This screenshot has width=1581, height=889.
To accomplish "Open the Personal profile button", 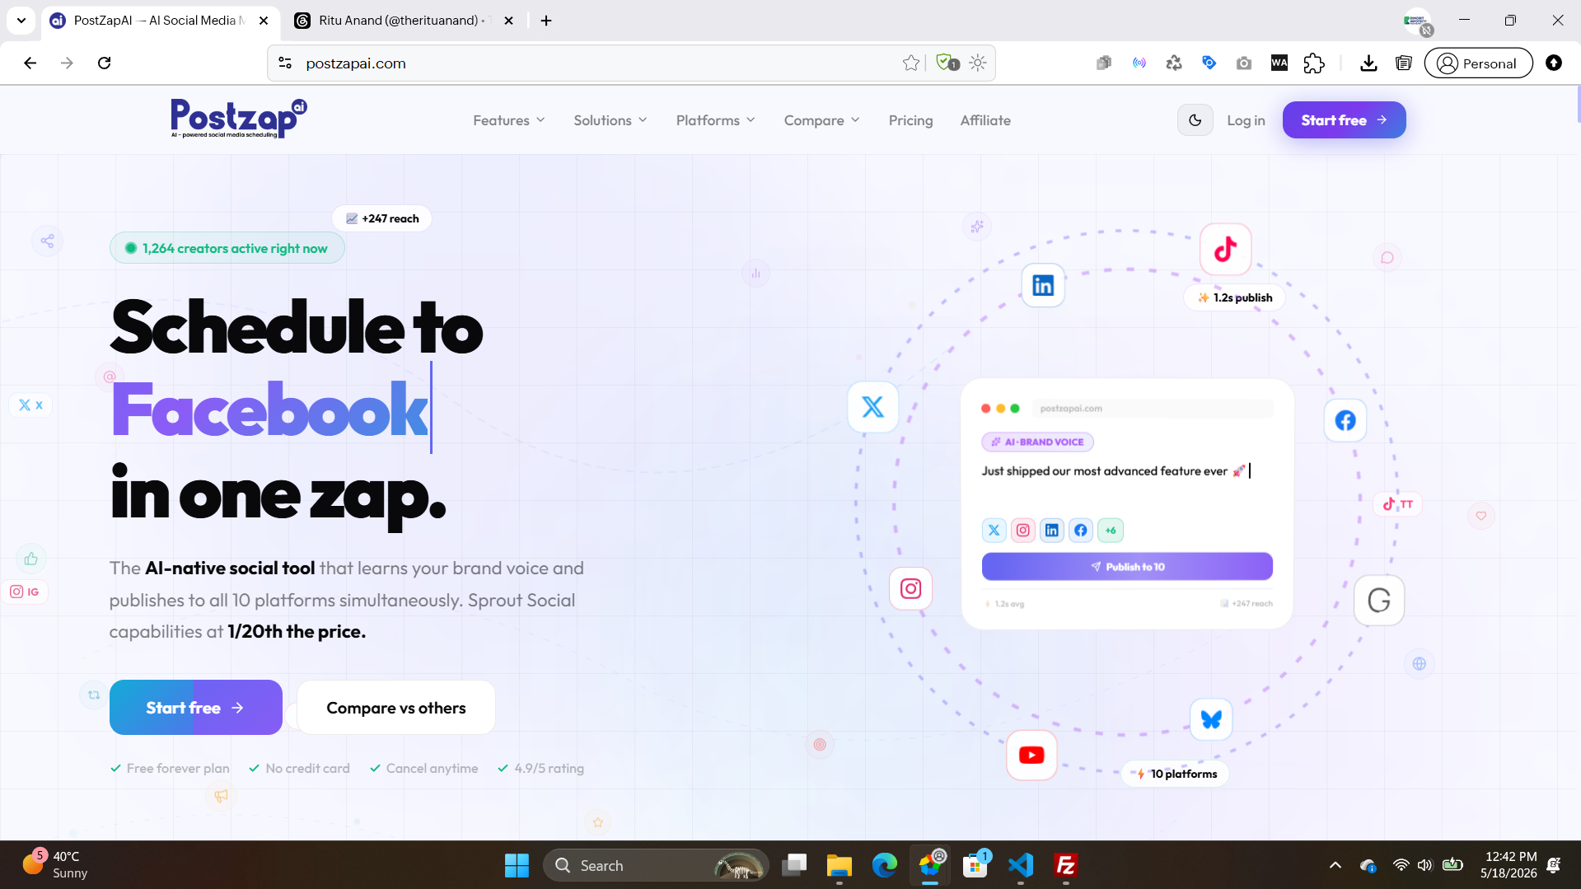I will (x=1478, y=63).
